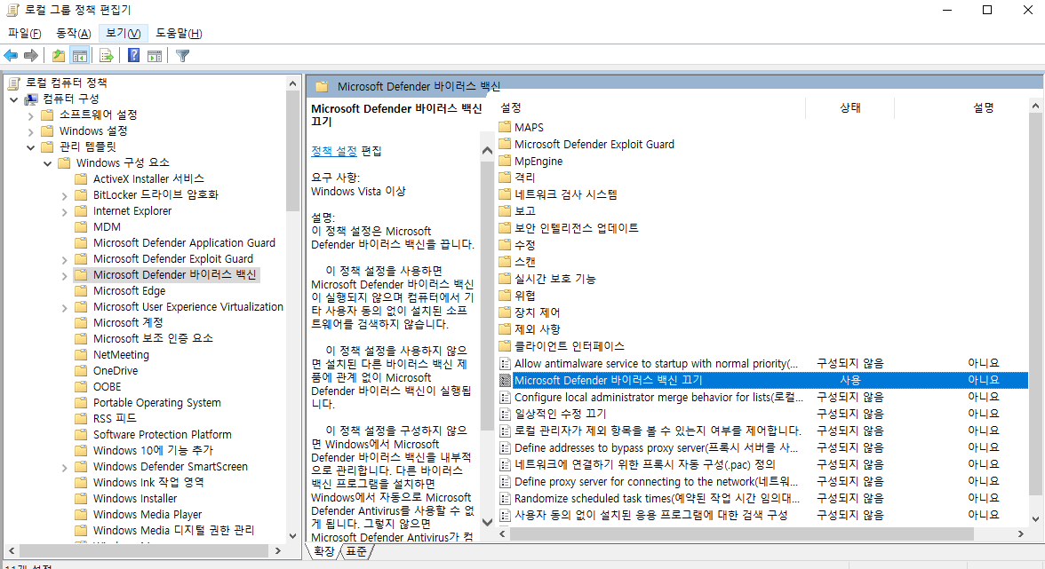The width and height of the screenshot is (1045, 569).
Task: Click the Filter funnel toolbar icon
Action: [x=183, y=56]
